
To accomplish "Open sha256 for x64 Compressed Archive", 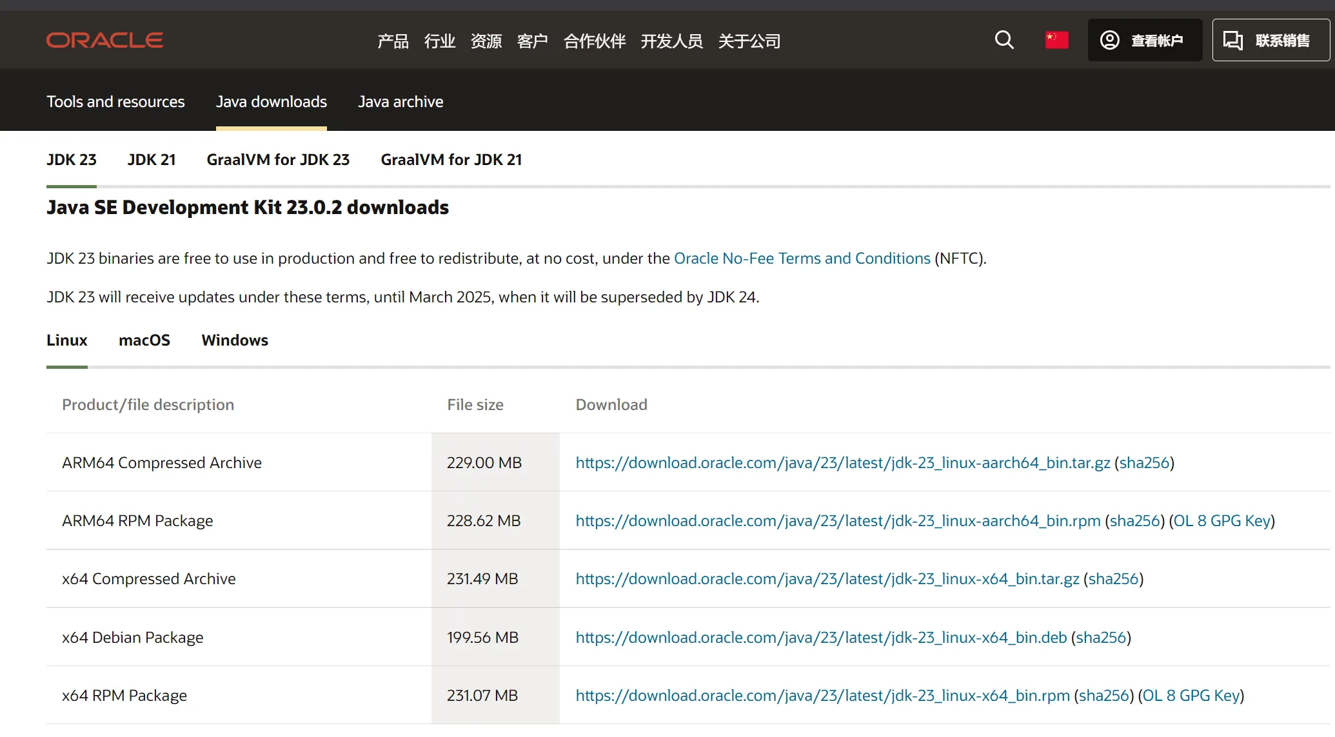I will coord(1114,579).
